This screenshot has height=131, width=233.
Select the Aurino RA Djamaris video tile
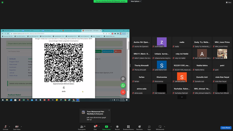click(x=142, y=42)
